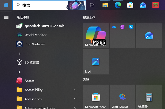Click the Microsoft Store tile in 浏览 group
Screen dimensions: 165x109
pyautogui.click(x=96, y=97)
